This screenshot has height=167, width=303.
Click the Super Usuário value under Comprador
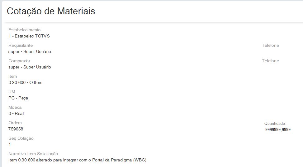pyautogui.click(x=30, y=67)
